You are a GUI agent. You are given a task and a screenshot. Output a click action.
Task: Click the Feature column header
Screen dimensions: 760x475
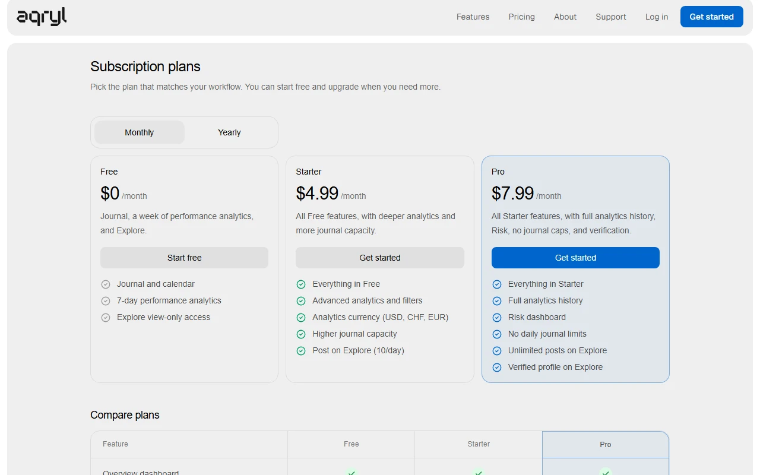(x=115, y=444)
